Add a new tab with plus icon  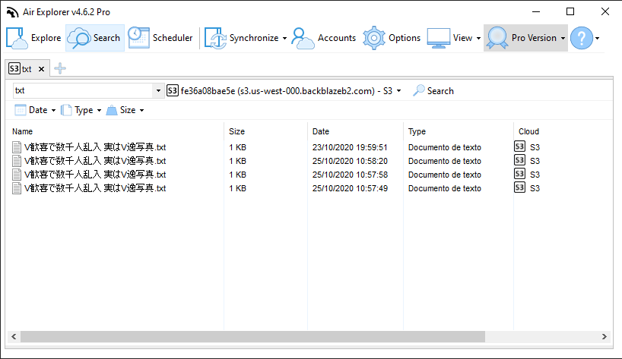pos(60,68)
